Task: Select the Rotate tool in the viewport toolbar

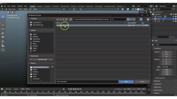Action: [3, 29]
